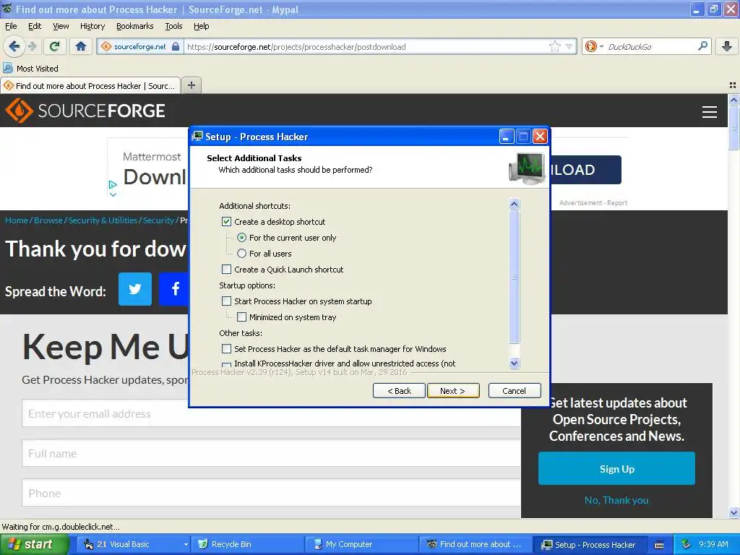Screen dimensions: 740x555
Task: Click the AdChoices triangle icon on ad
Action: (x=113, y=184)
